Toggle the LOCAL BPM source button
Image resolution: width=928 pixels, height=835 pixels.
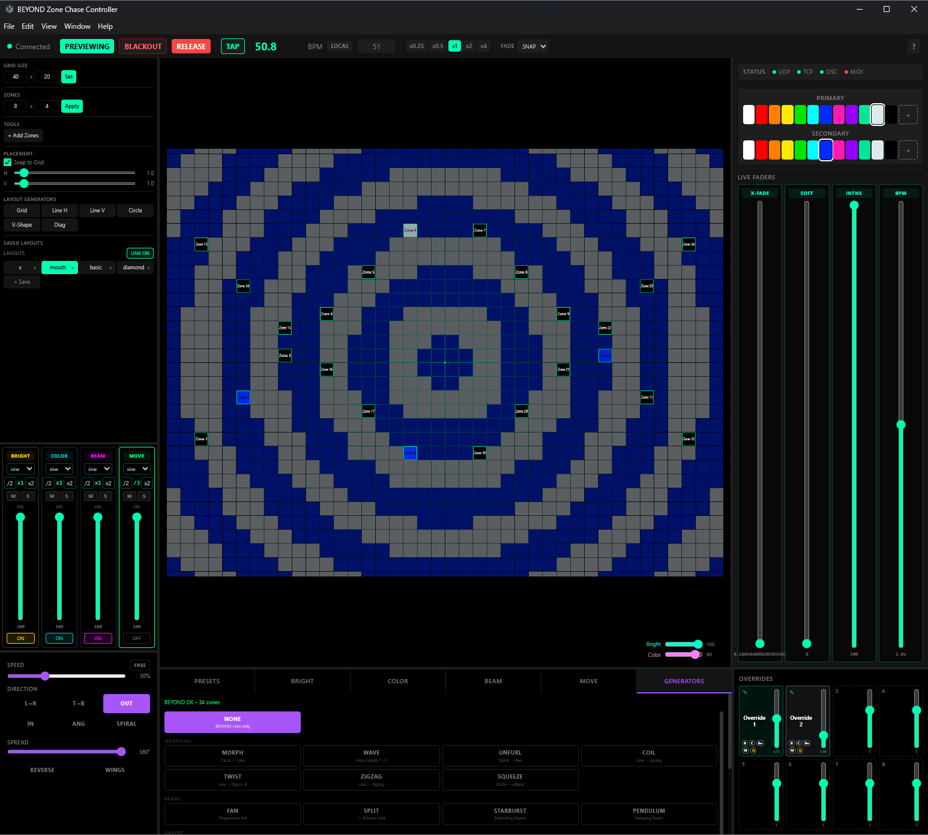(340, 46)
